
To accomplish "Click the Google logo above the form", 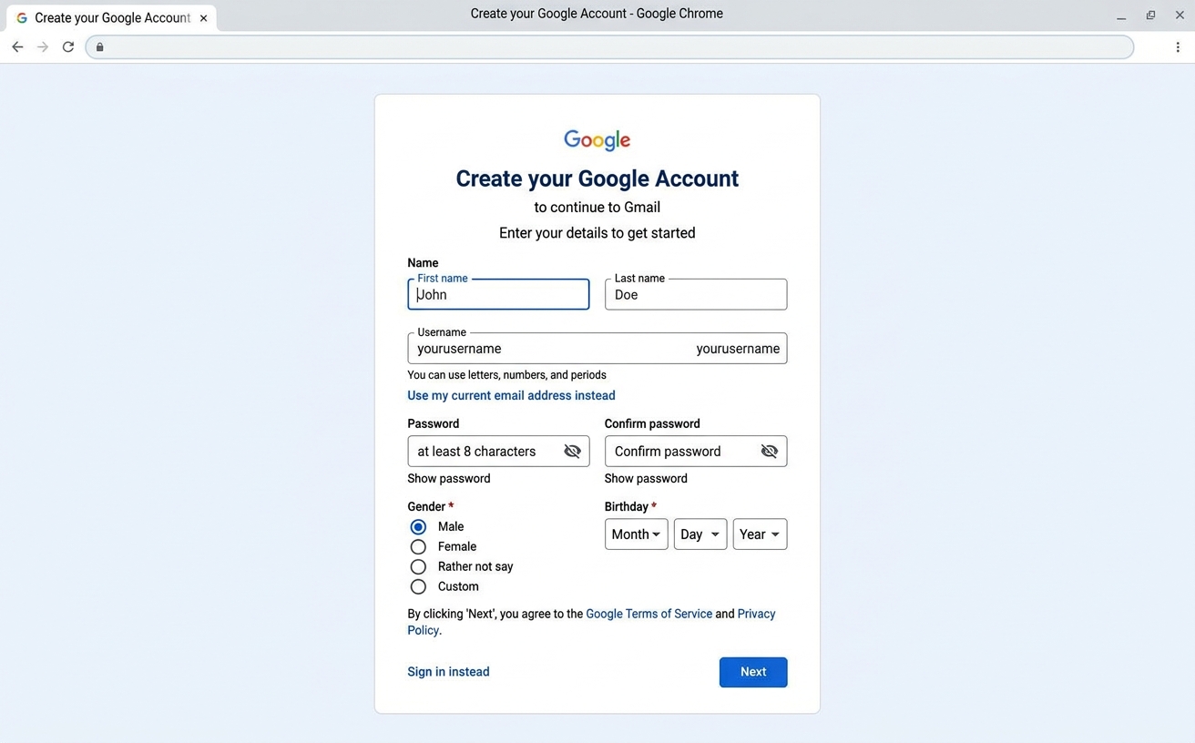I will (x=597, y=140).
